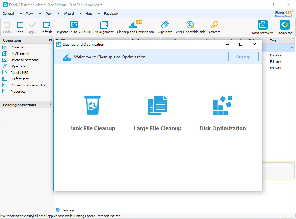Open the Data recovery tool

(x=263, y=27)
